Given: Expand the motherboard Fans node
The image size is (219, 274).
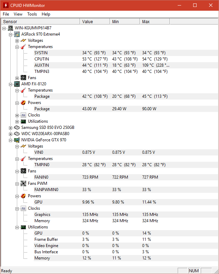Looking at the screenshot, I should [17, 78].
